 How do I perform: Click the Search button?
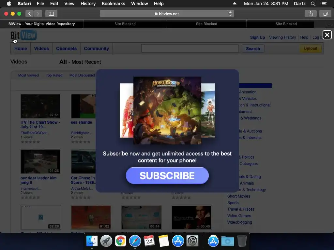[x=253, y=49]
